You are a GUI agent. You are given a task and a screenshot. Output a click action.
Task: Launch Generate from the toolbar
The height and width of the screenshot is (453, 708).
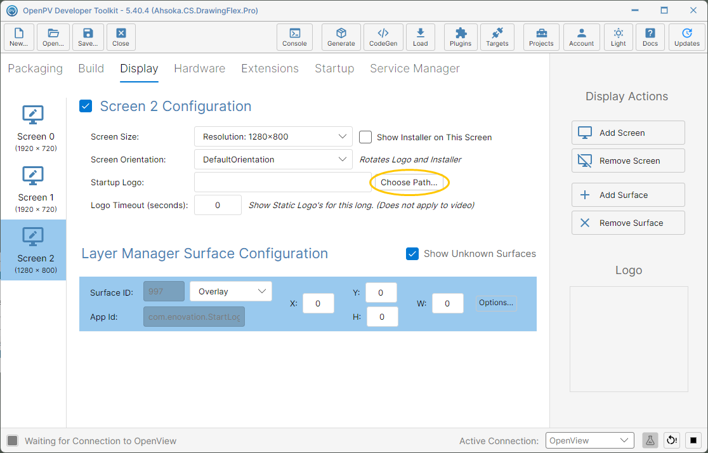pos(341,37)
